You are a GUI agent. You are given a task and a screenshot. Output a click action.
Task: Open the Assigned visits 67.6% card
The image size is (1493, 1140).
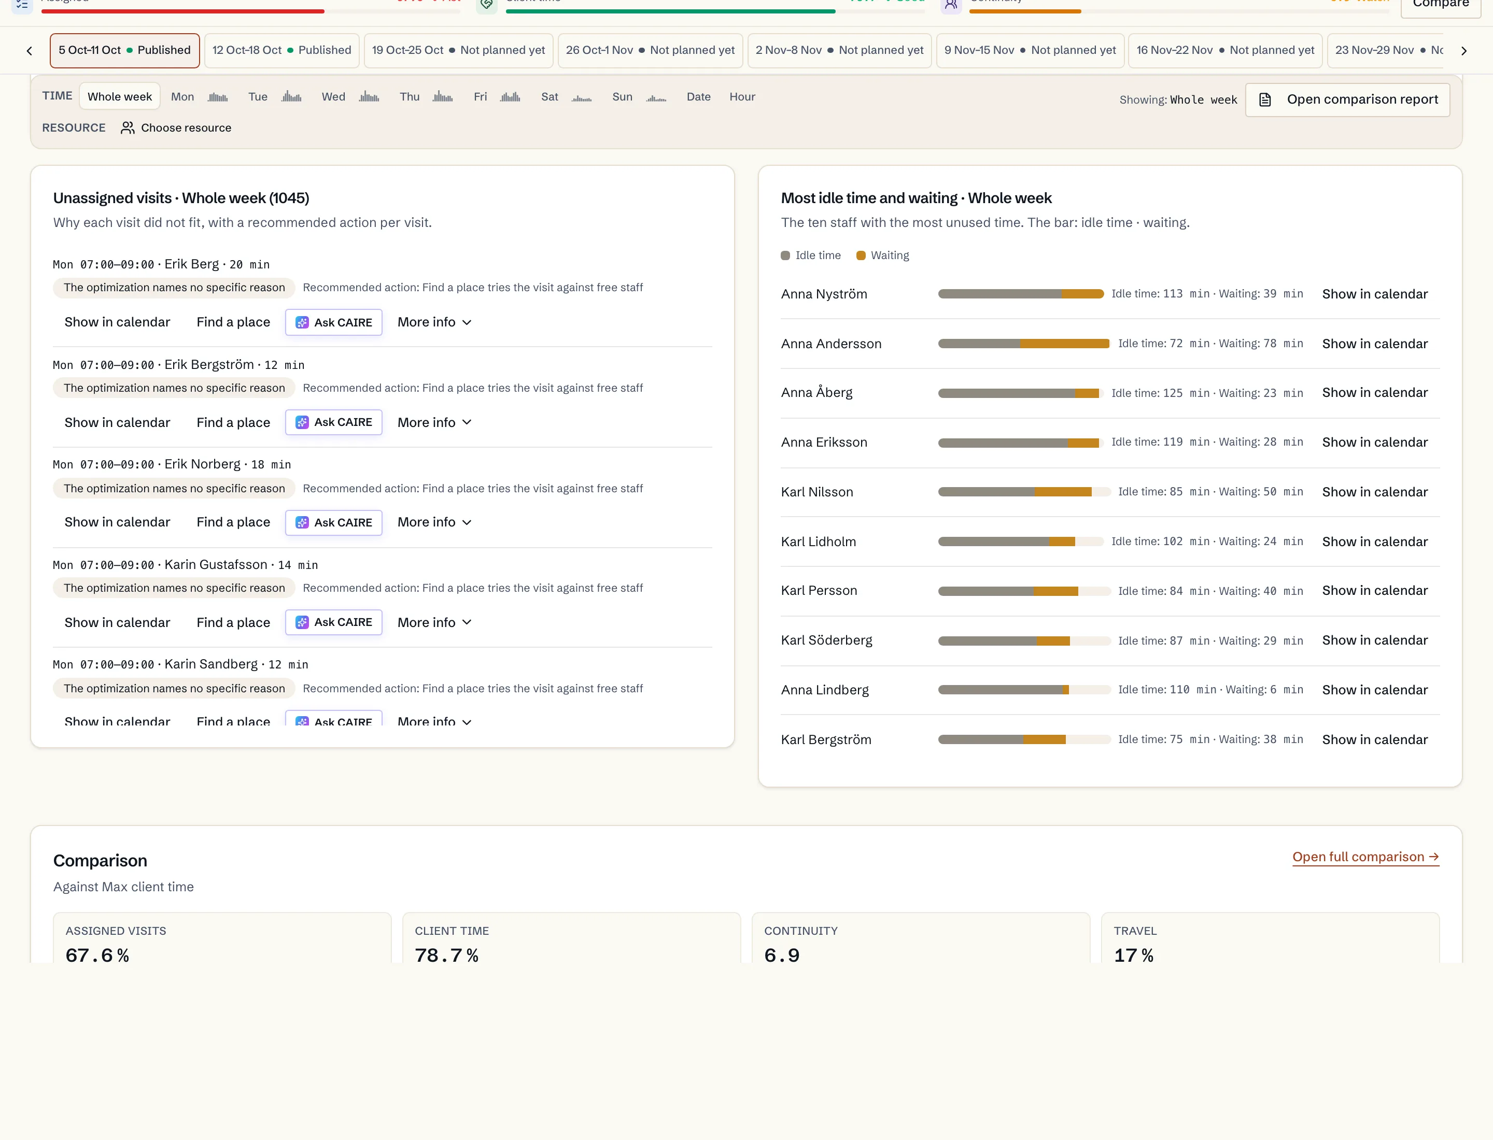[222, 938]
